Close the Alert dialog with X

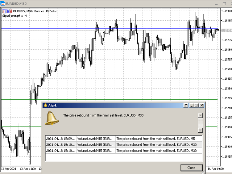pos(202,105)
